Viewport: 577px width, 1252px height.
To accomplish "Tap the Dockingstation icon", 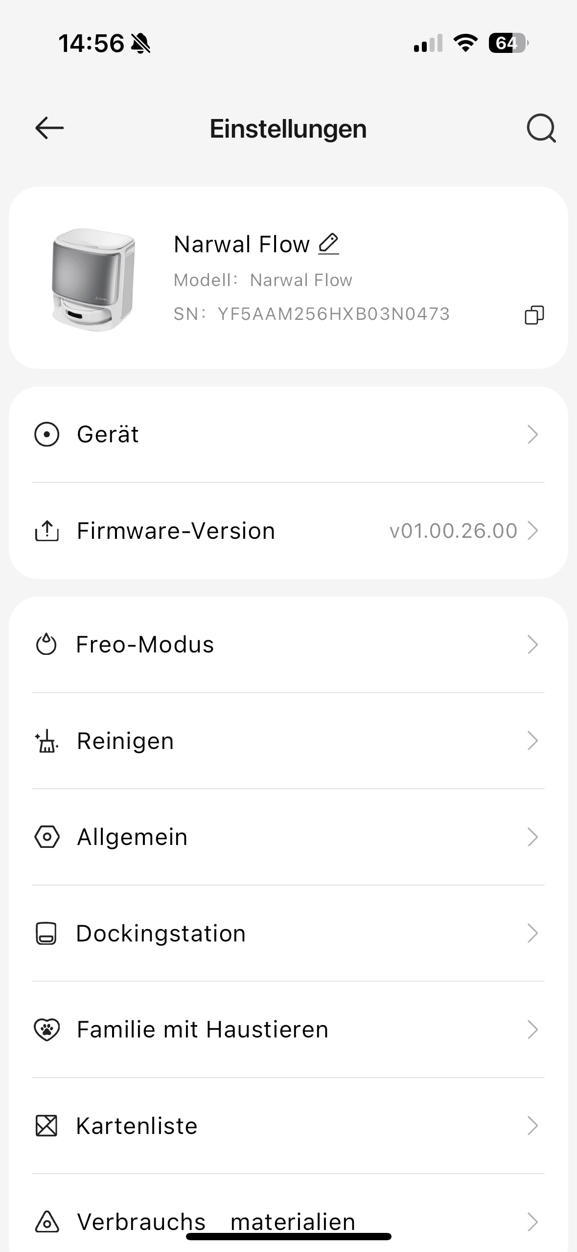I will click(x=46, y=933).
